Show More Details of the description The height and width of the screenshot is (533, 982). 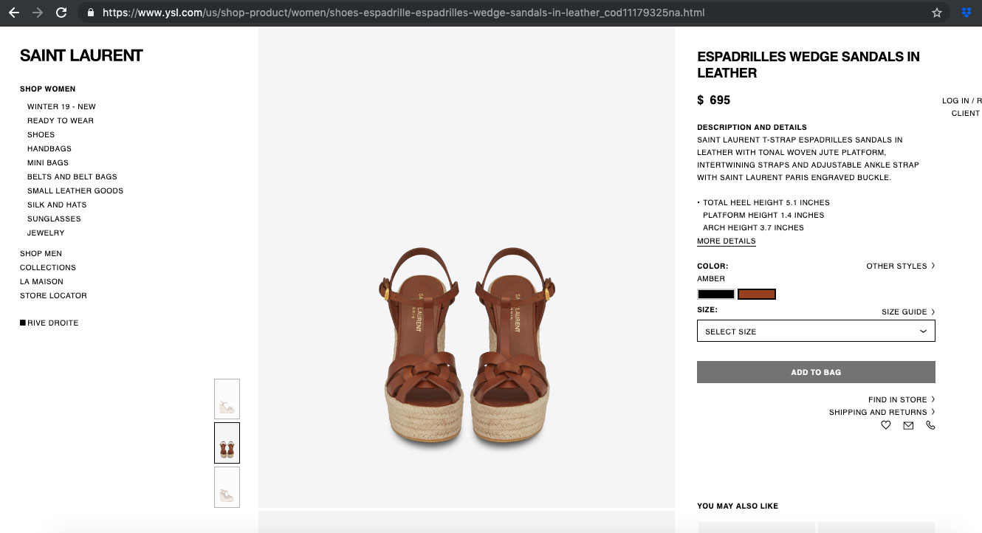726,241
